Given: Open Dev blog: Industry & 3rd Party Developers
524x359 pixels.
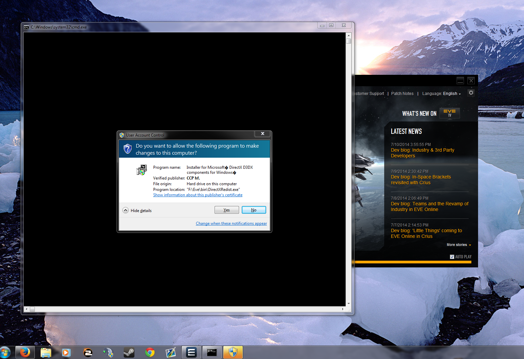Looking at the screenshot, I should [x=422, y=153].
